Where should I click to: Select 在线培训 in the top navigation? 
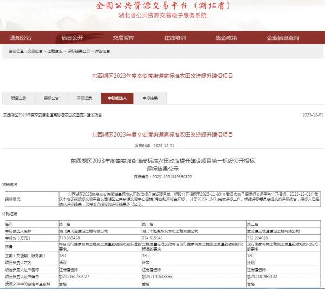[x=174, y=38]
